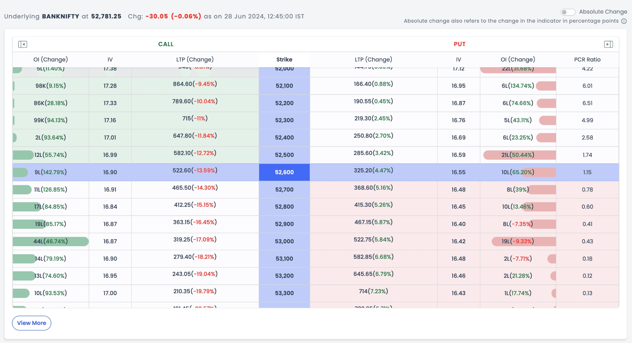Select the highlighted strike 52,600

pos(284,172)
